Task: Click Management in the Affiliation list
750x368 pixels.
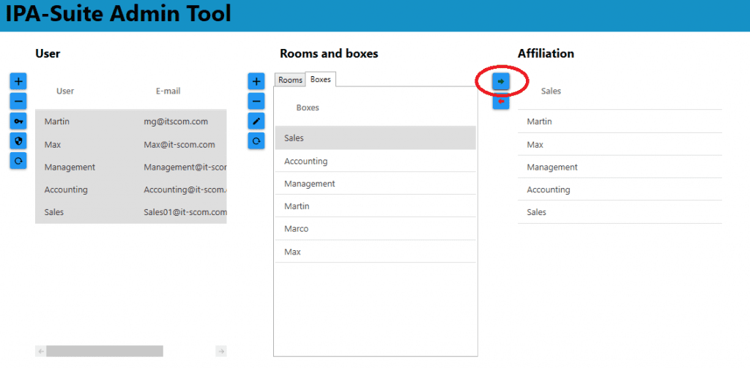Action: (552, 168)
